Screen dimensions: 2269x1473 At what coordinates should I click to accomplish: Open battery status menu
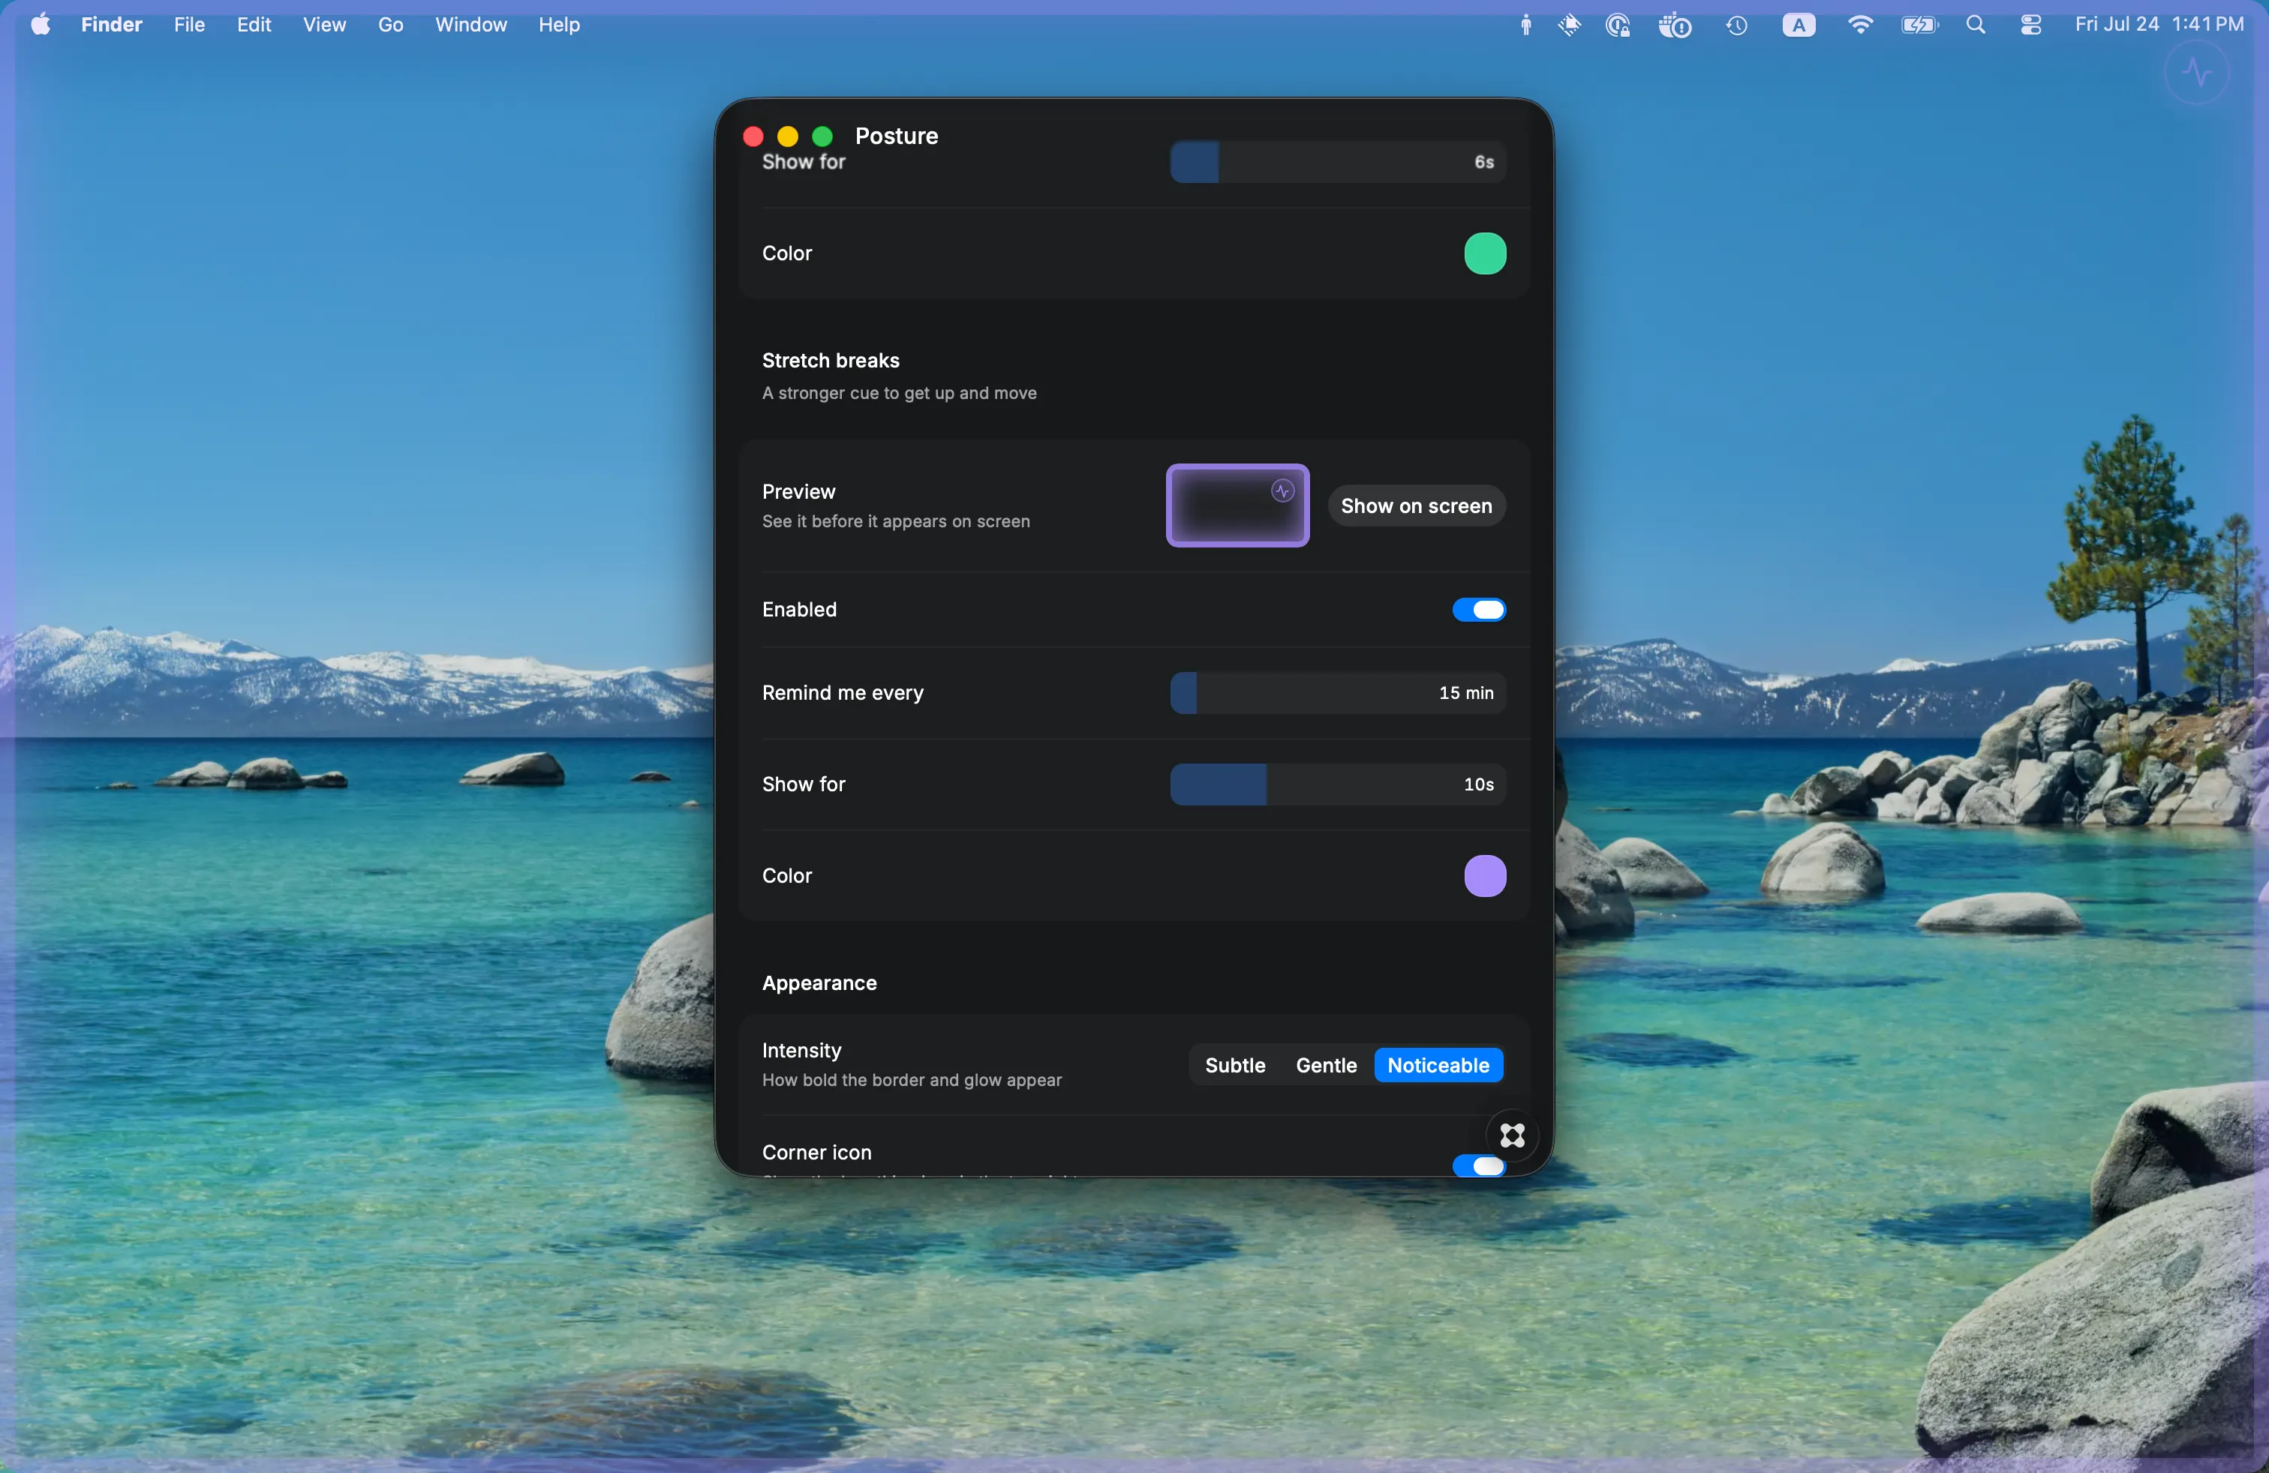pos(1919,25)
